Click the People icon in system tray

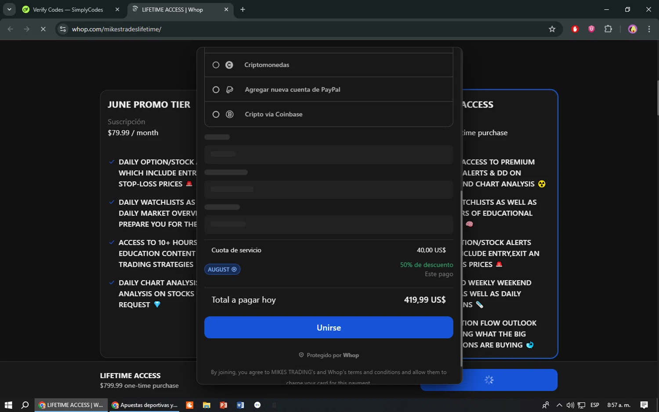point(546,405)
